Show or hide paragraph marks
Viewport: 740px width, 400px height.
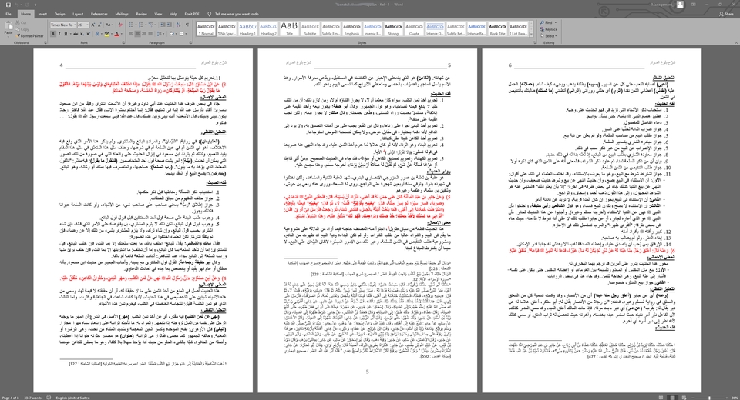[187, 25]
